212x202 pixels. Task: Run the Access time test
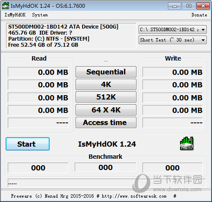point(106,122)
